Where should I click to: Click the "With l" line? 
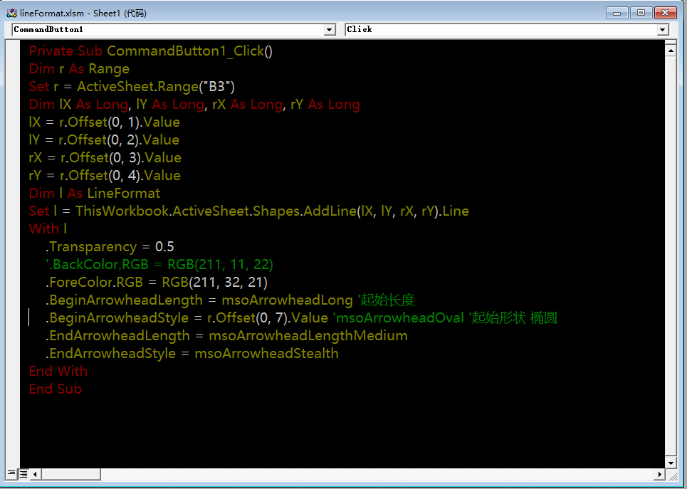(48, 228)
